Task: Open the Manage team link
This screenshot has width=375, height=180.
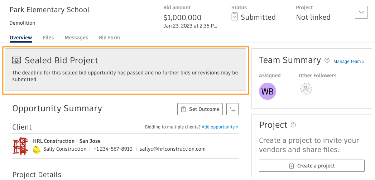Action: 349,62
